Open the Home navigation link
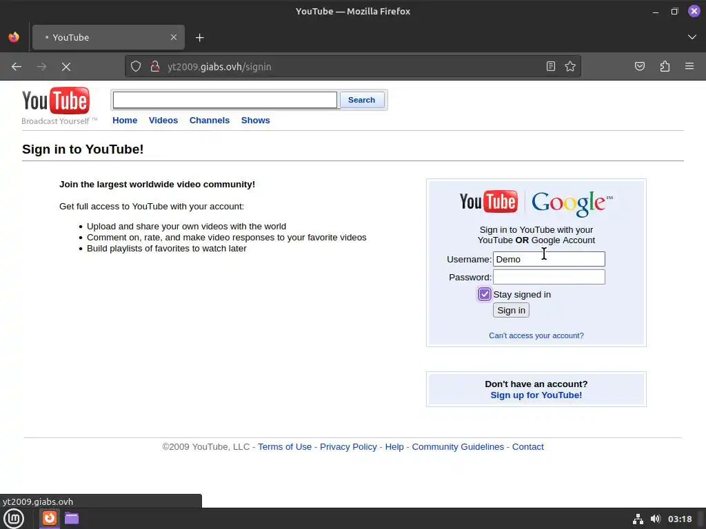Viewport: 706px width, 529px height. (x=125, y=120)
